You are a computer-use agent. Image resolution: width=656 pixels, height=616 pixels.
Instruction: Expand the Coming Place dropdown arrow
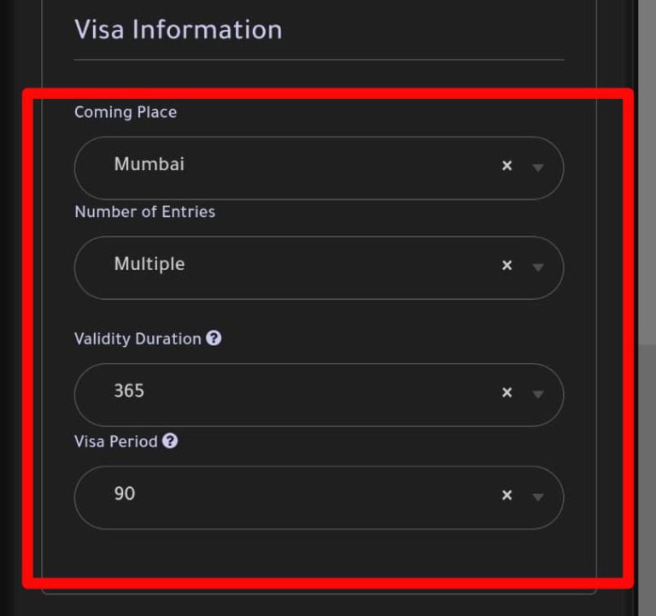537,167
